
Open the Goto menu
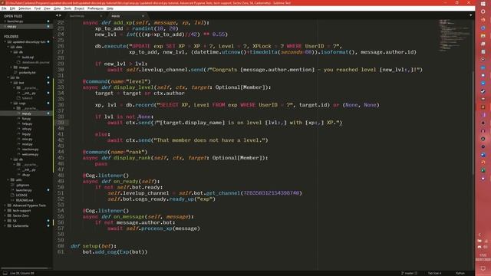(x=57, y=8)
